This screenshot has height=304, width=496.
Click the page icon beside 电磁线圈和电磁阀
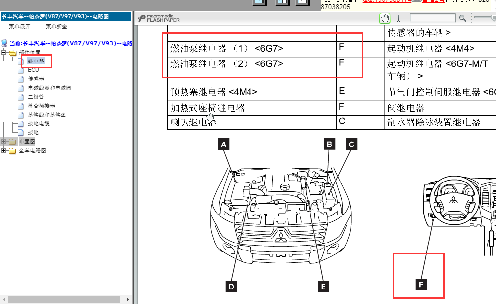(21, 88)
